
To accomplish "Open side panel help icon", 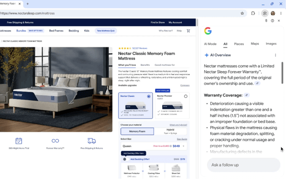I will pos(272,20).
